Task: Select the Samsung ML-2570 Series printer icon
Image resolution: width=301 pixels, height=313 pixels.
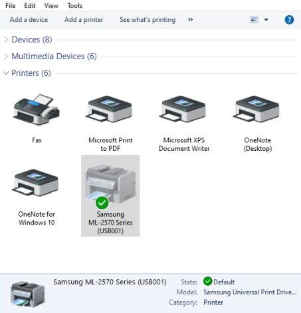Action: (110, 184)
